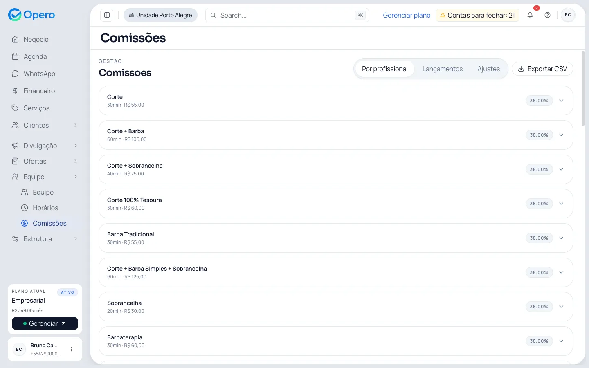
Task: Open the help question mark icon
Action: coord(548,15)
